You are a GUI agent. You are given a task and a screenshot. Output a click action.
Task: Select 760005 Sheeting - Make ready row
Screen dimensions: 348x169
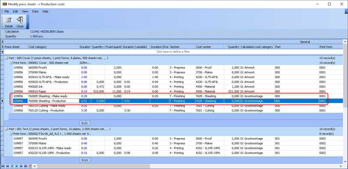coord(178,96)
